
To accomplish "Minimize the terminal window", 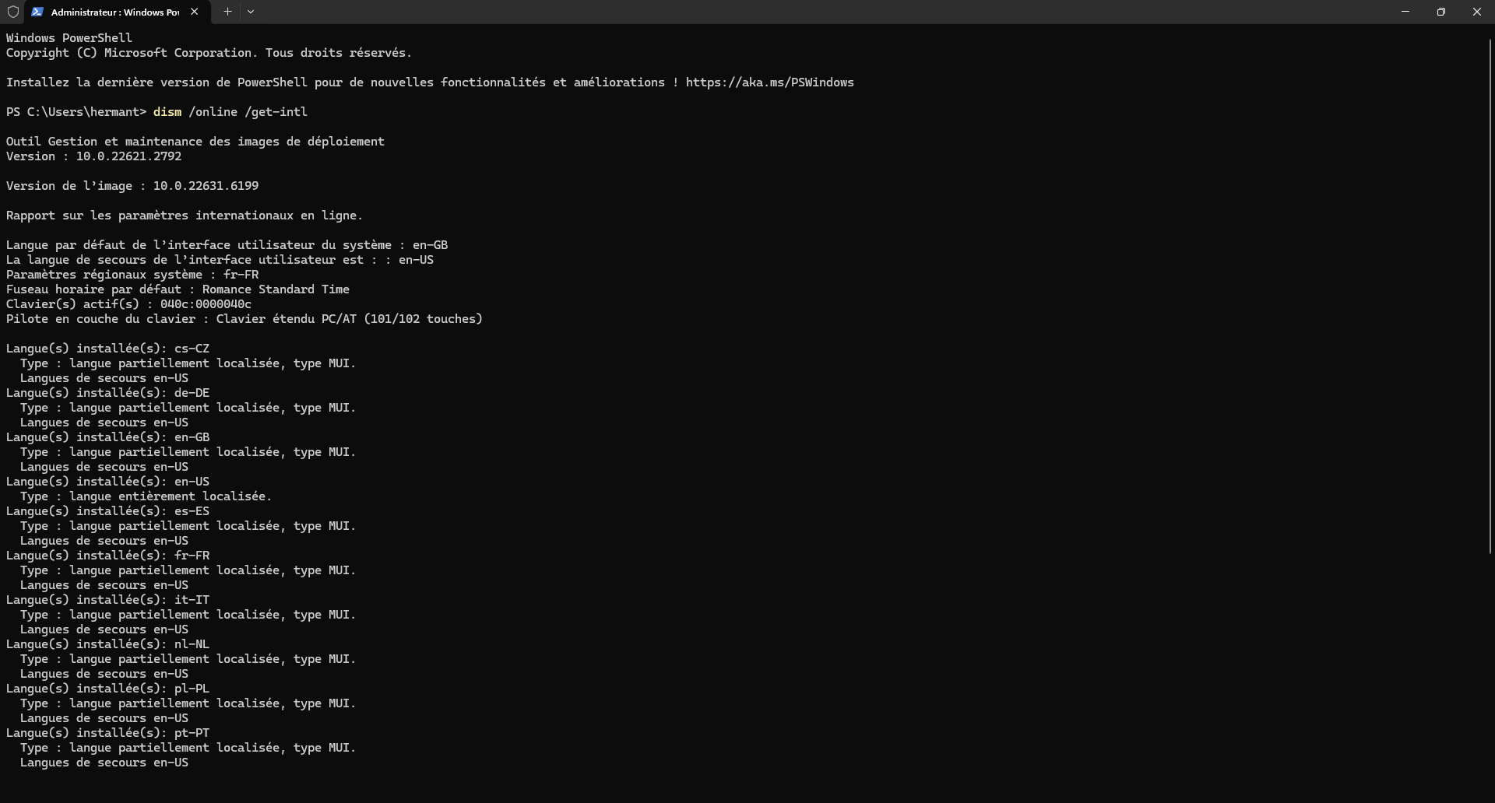I will 1405,12.
